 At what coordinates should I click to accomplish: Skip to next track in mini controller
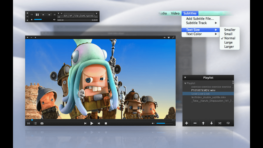point(49,15)
